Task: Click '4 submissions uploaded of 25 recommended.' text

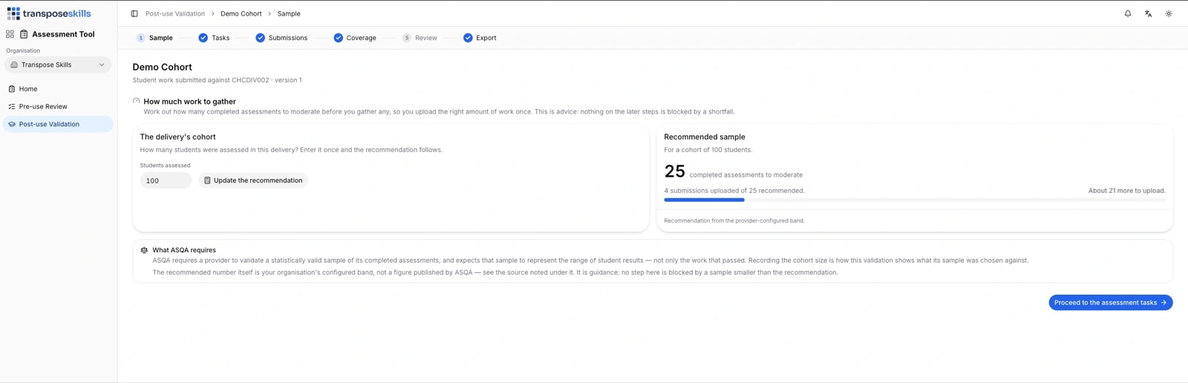Action: (734, 191)
